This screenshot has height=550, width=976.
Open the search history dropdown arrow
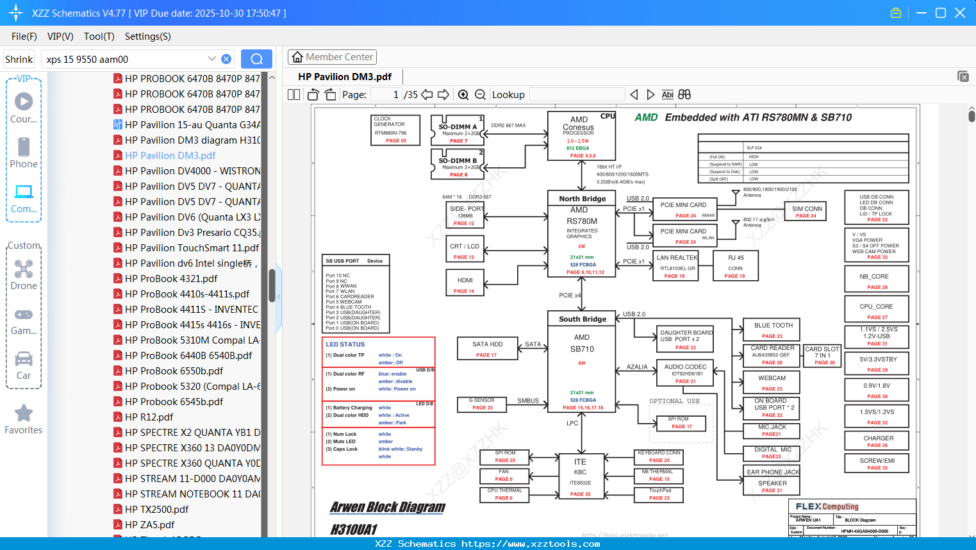[212, 59]
